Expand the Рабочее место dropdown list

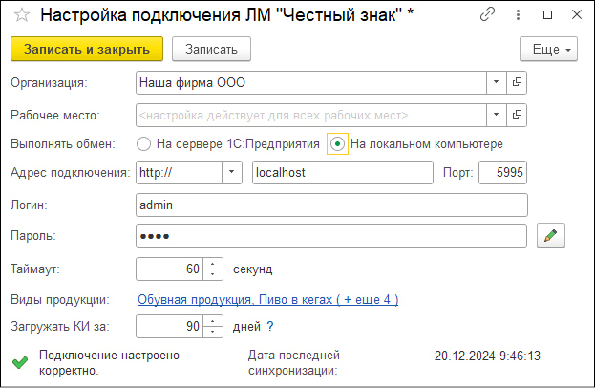pos(497,115)
